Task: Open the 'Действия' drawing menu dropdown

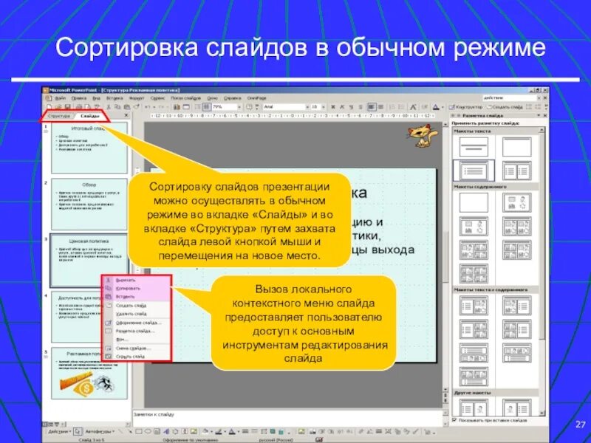Action: point(60,432)
